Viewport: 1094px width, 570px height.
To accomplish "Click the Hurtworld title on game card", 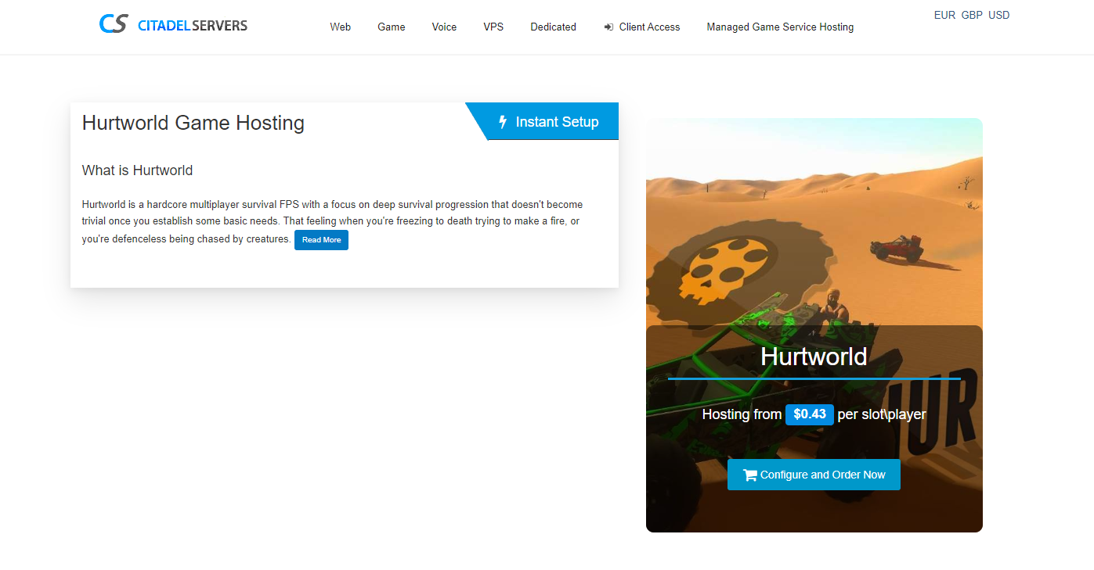I will click(814, 357).
